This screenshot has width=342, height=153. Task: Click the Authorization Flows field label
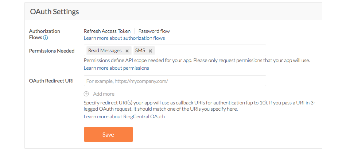click(44, 31)
